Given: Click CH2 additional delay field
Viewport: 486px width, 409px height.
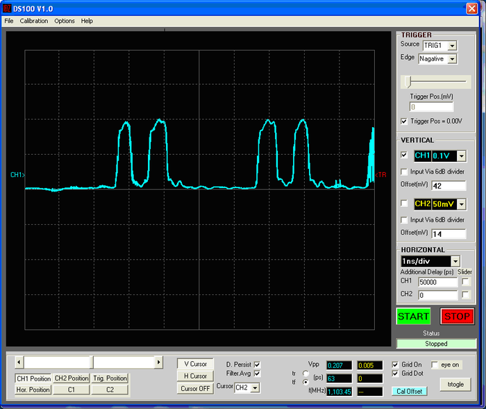Looking at the screenshot, I should coord(437,295).
